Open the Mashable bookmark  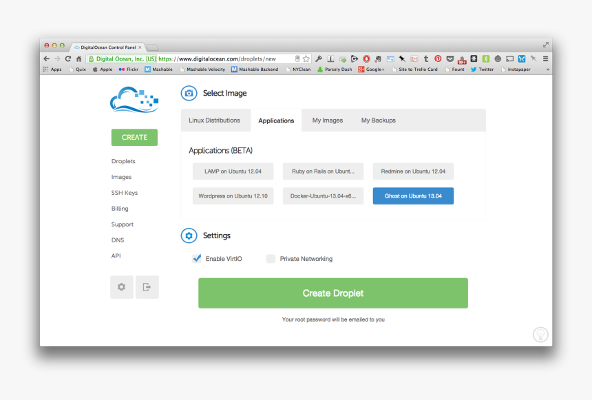tap(158, 70)
